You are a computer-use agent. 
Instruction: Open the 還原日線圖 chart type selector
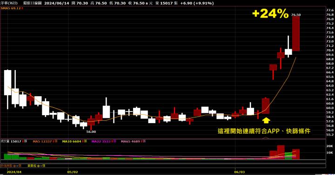[32, 3]
